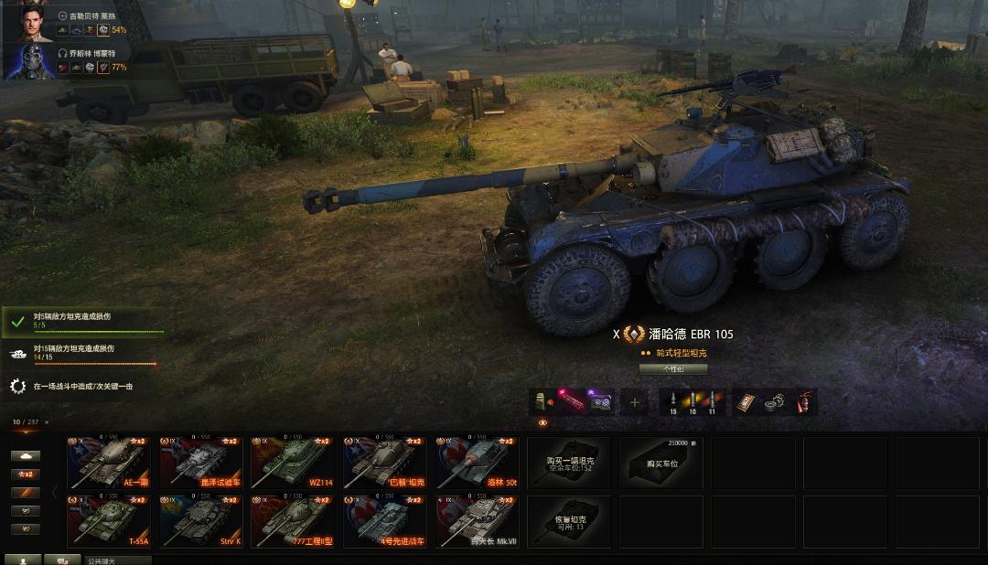Open the repair kit consumable slot
This screenshot has width=988, height=565.
[775, 402]
